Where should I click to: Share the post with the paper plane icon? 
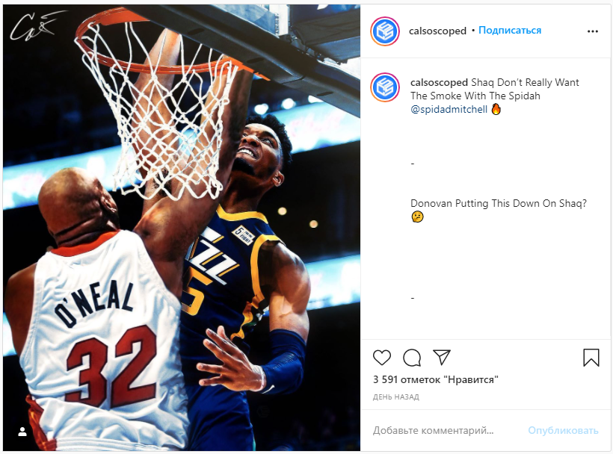pyautogui.click(x=442, y=357)
